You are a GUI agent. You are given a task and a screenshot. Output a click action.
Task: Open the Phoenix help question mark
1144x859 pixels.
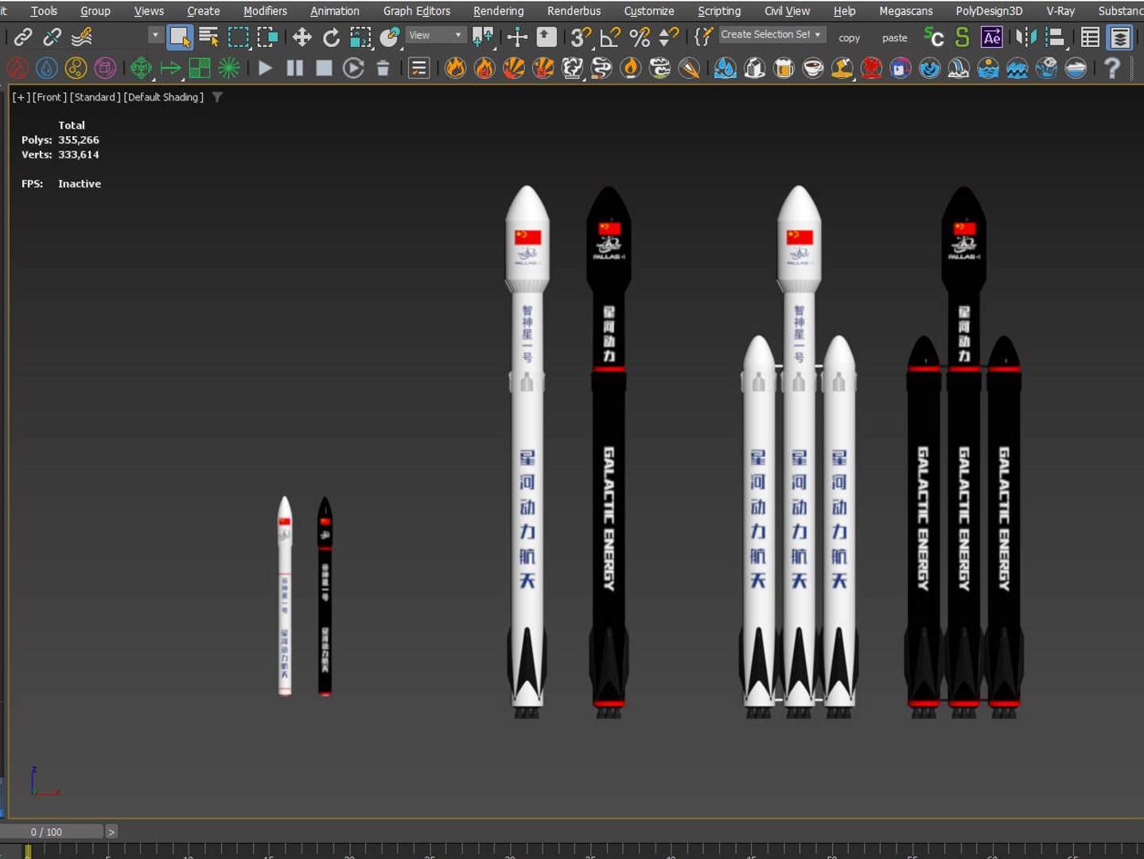click(1112, 68)
